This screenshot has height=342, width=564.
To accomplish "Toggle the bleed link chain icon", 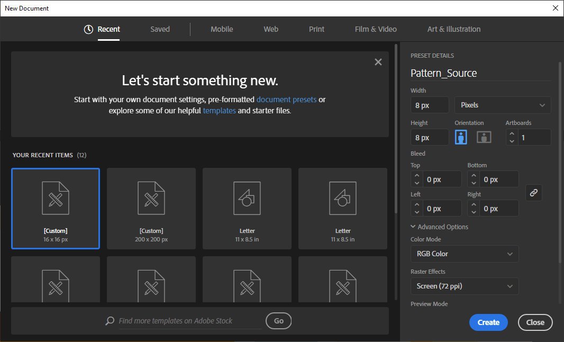I will [533, 193].
